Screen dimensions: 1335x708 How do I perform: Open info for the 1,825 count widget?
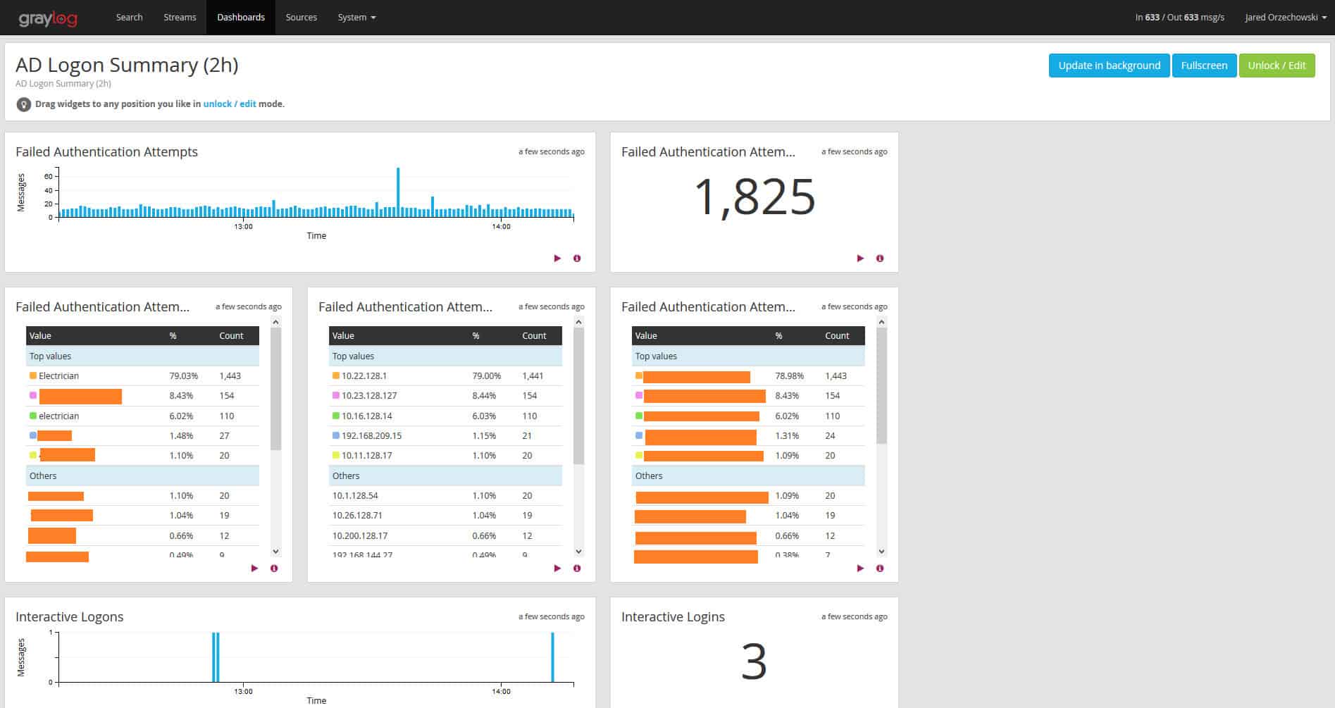[x=879, y=259]
